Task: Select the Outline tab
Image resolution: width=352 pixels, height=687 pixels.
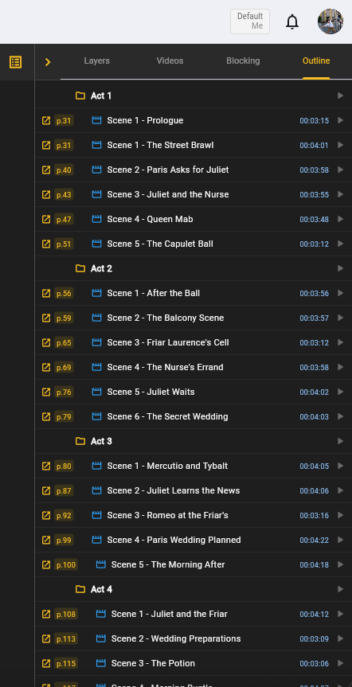Action: tap(316, 61)
